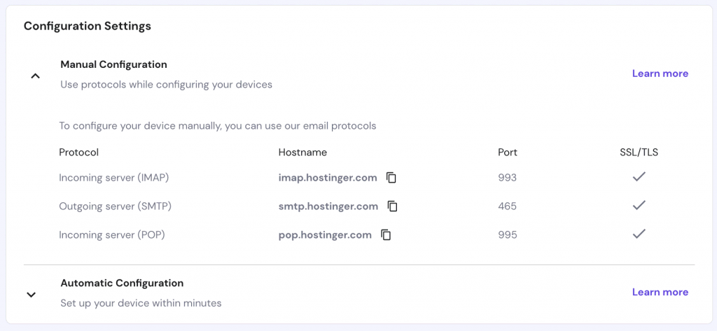Click the Manual Configuration section title
This screenshot has width=717, height=331.
pos(113,64)
